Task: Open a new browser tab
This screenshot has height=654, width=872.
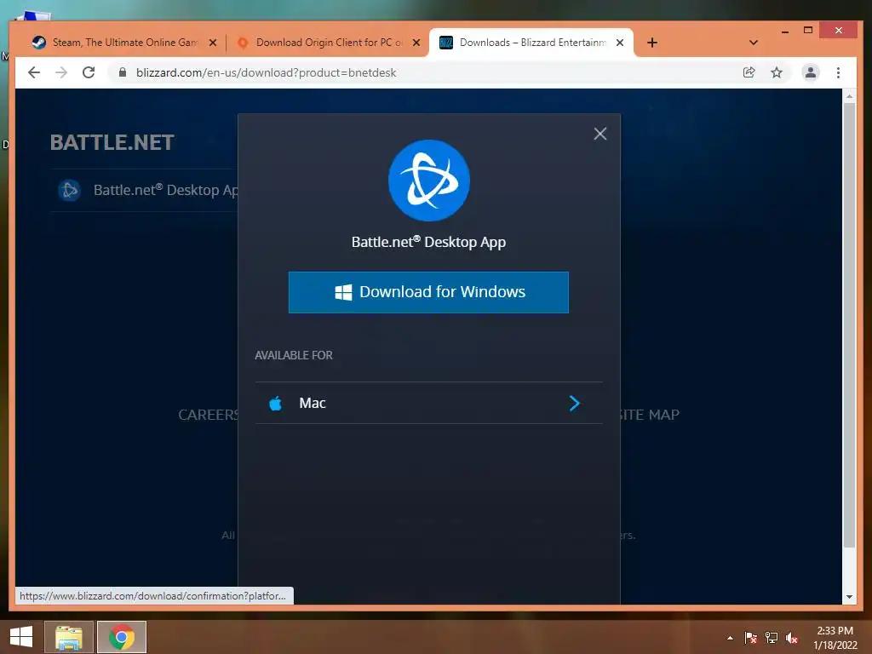Action: [x=652, y=43]
